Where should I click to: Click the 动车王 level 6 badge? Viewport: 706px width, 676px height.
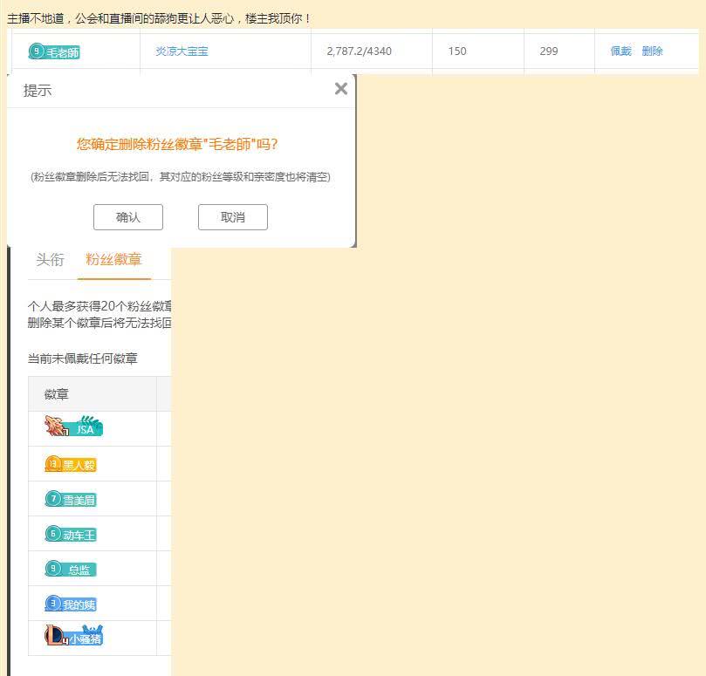click(x=70, y=533)
